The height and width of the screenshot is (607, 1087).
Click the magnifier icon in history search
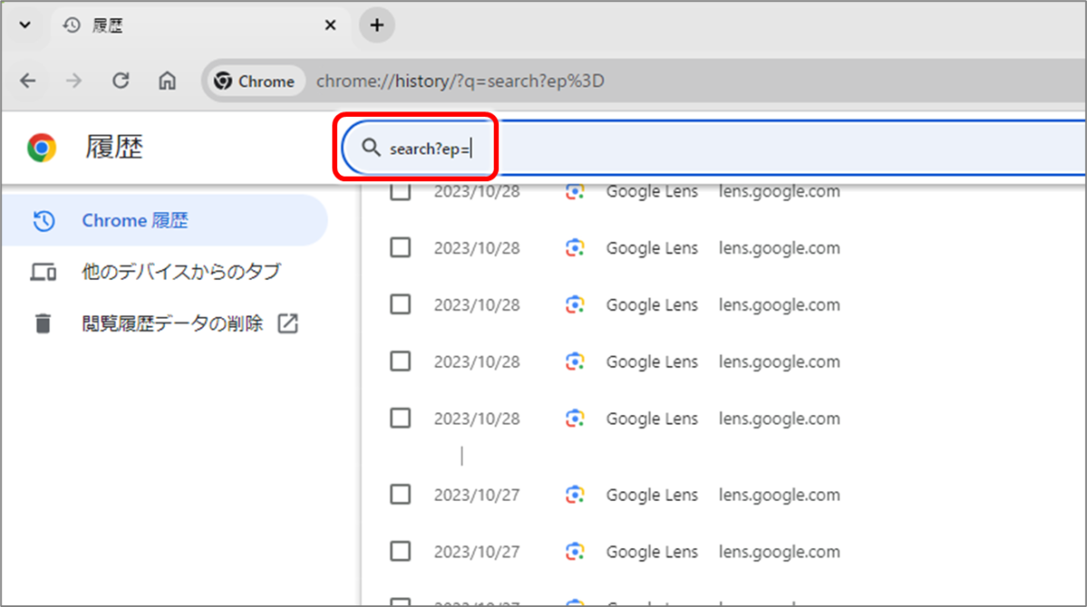[370, 148]
